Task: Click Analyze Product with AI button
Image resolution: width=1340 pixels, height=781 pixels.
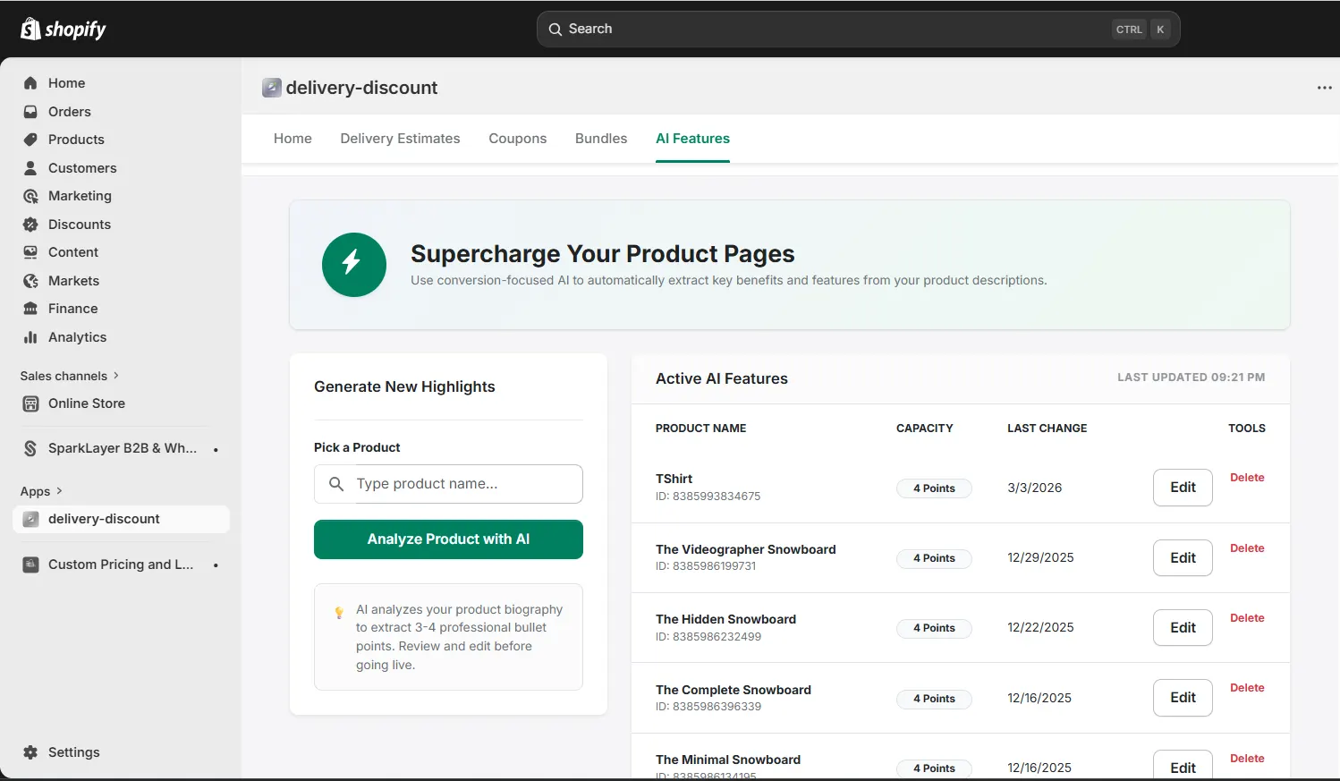Action: (448, 539)
